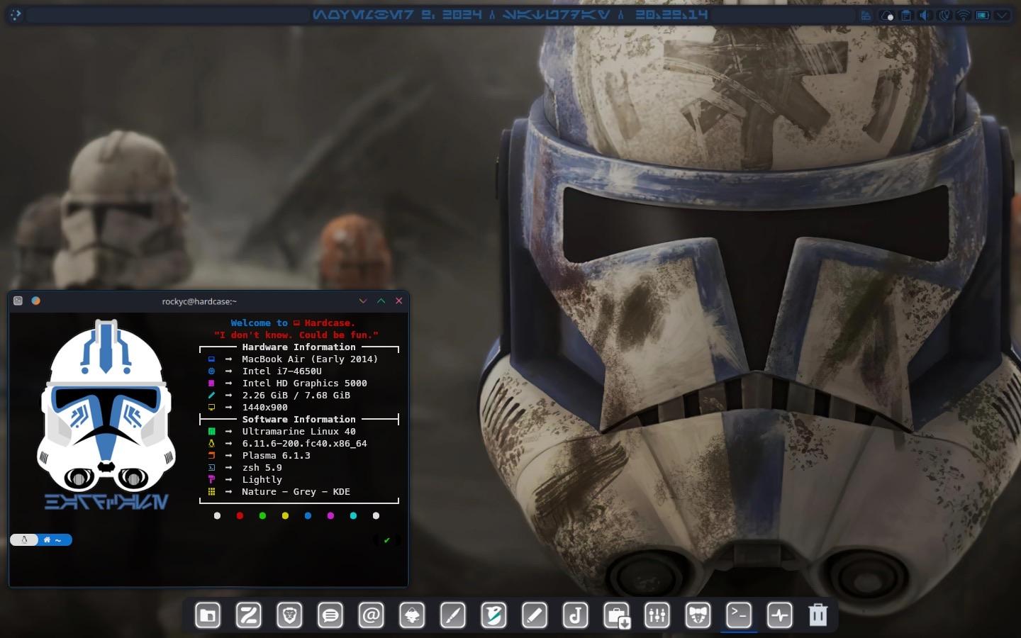Open the Wi-Fi network tray icon

coord(964,15)
